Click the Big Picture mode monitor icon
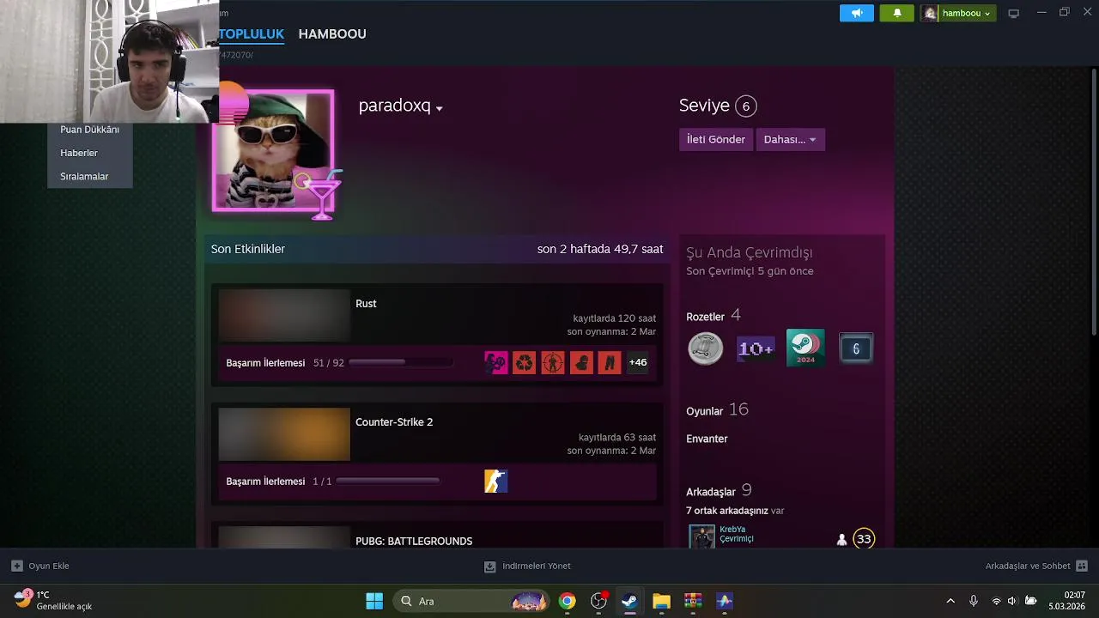 [x=1013, y=13]
